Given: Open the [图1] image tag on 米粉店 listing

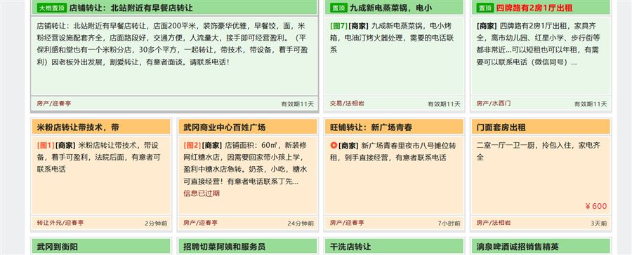Looking at the screenshot, I should pyautogui.click(x=45, y=145).
